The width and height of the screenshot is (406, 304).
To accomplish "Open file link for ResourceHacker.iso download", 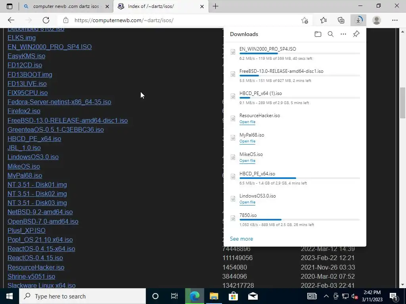I will click(247, 122).
